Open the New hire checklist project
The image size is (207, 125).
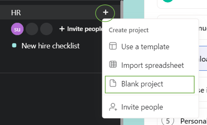(51, 46)
